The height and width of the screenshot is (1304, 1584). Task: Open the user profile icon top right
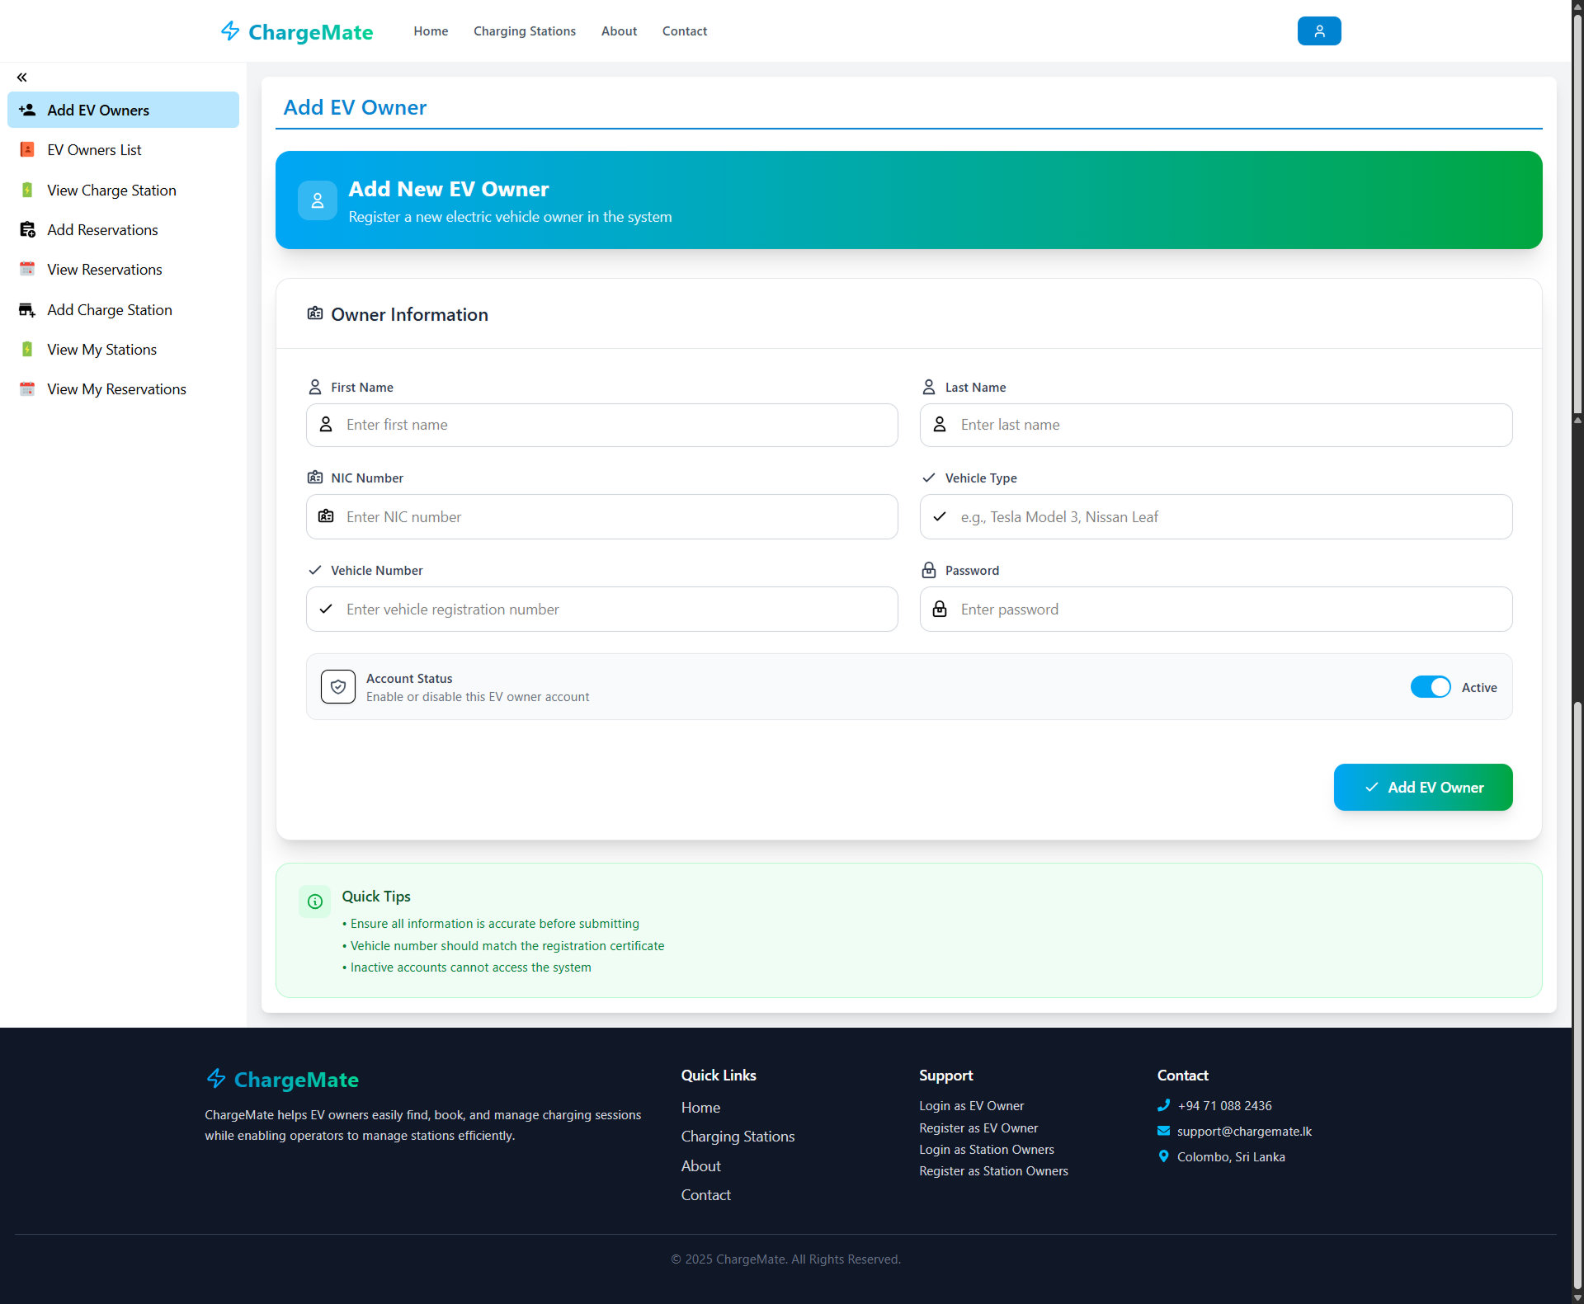pyautogui.click(x=1318, y=31)
